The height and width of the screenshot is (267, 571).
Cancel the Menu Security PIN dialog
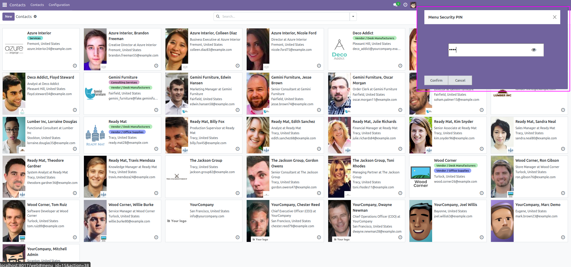pos(460,80)
